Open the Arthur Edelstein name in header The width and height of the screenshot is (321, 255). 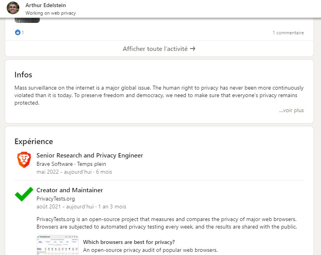pos(46,5)
